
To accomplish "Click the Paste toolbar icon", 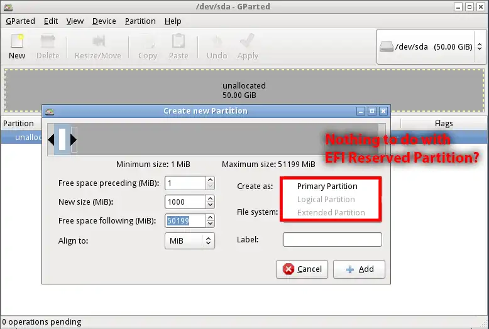I will pyautogui.click(x=179, y=41).
